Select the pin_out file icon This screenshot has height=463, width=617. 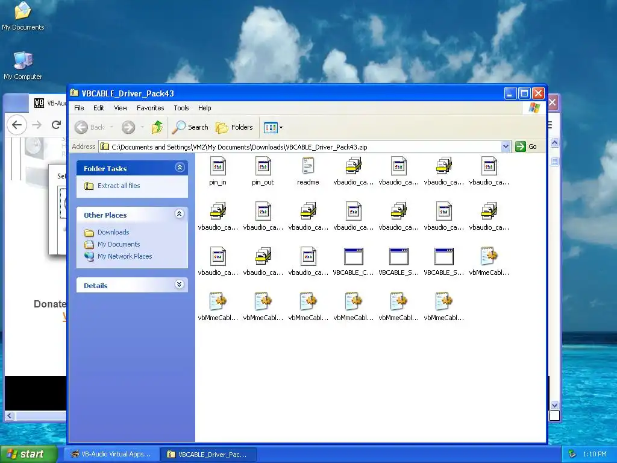click(x=263, y=166)
